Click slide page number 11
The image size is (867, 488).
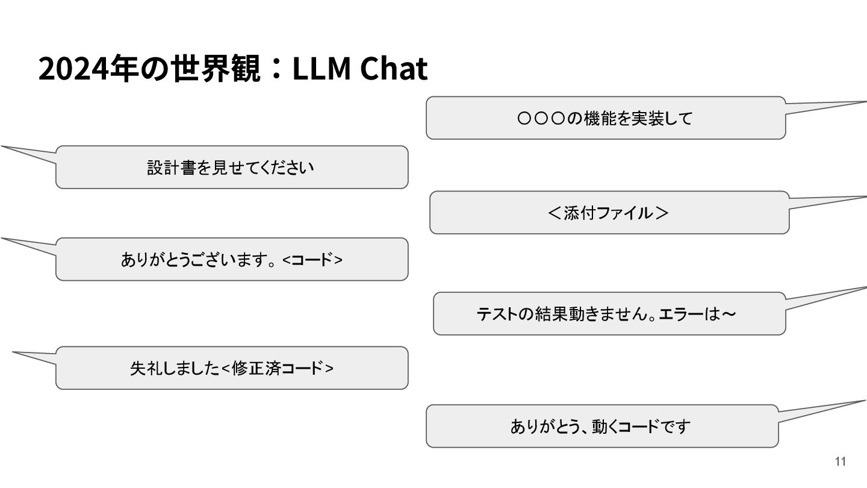pos(841,461)
